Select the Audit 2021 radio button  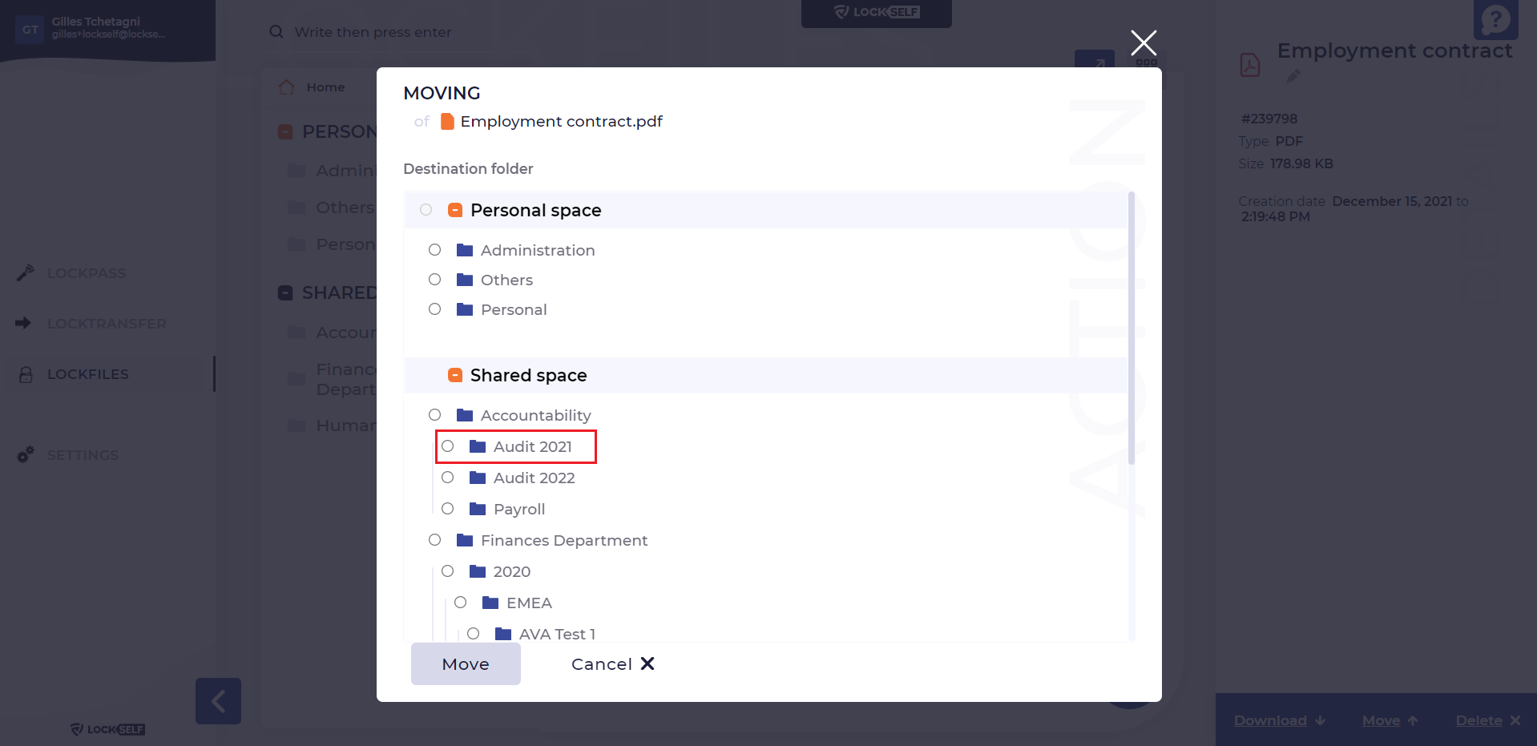coord(448,446)
